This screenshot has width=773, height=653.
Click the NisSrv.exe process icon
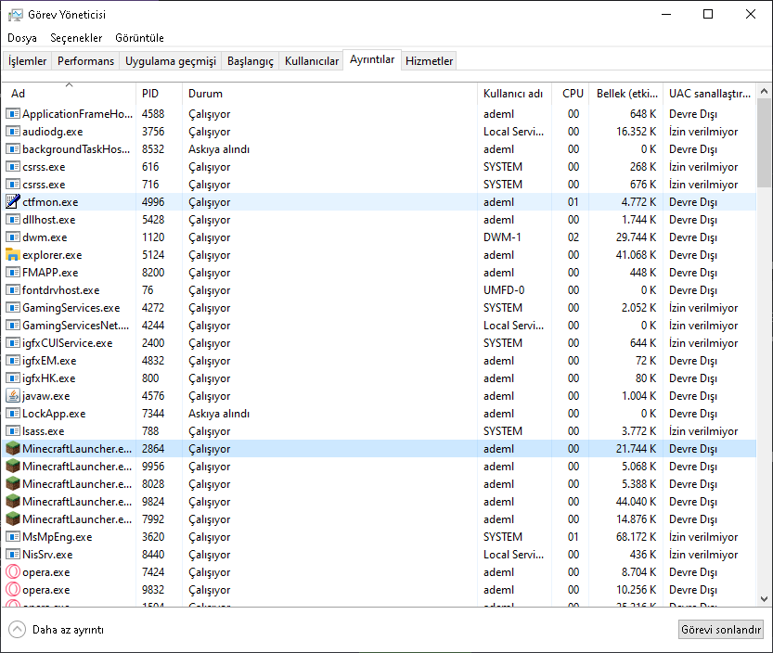point(13,555)
